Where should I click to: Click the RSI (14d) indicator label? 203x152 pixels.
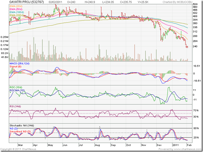pyautogui.click(x=15, y=106)
